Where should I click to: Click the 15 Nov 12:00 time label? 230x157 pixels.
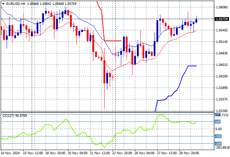pyautogui.click(x=33, y=153)
